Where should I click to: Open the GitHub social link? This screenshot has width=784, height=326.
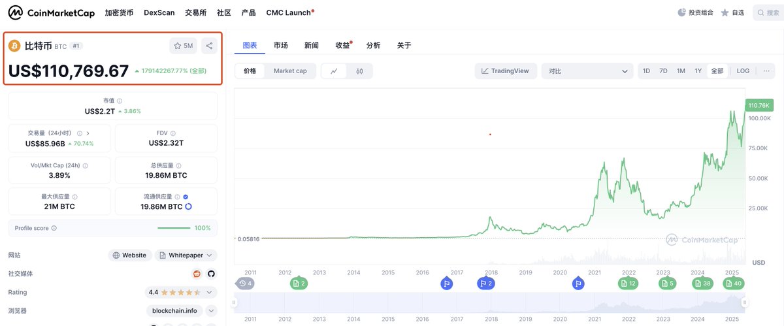point(211,274)
